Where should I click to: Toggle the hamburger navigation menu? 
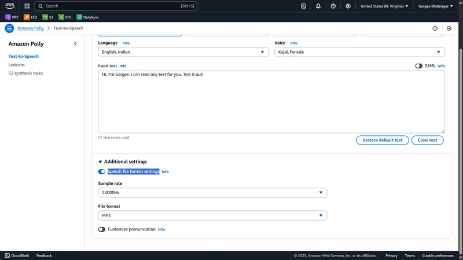coord(9,28)
